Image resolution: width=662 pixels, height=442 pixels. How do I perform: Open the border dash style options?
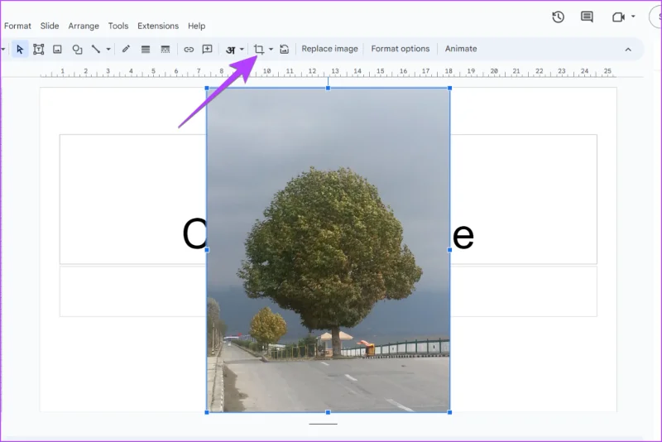pos(165,50)
